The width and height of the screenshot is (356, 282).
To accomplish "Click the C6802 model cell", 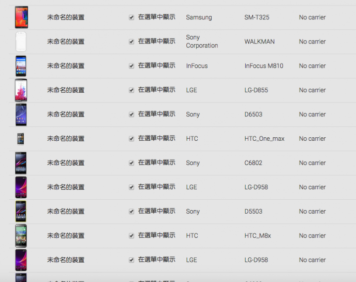I will pos(253,163).
